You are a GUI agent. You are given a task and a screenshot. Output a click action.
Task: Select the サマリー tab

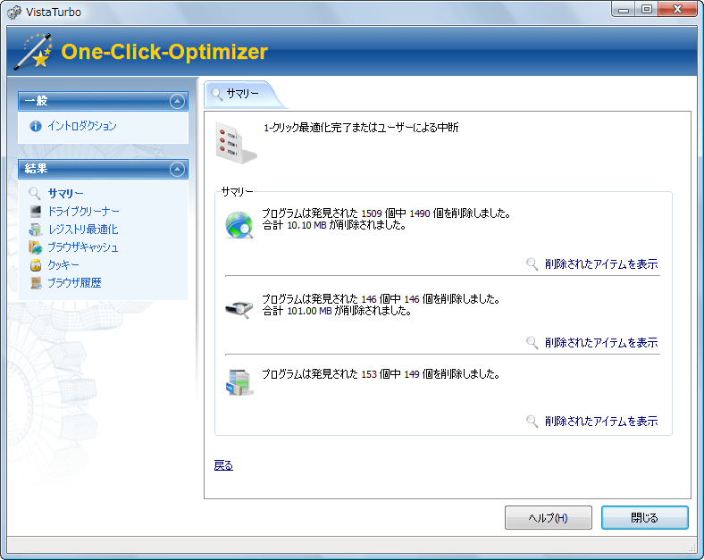243,95
